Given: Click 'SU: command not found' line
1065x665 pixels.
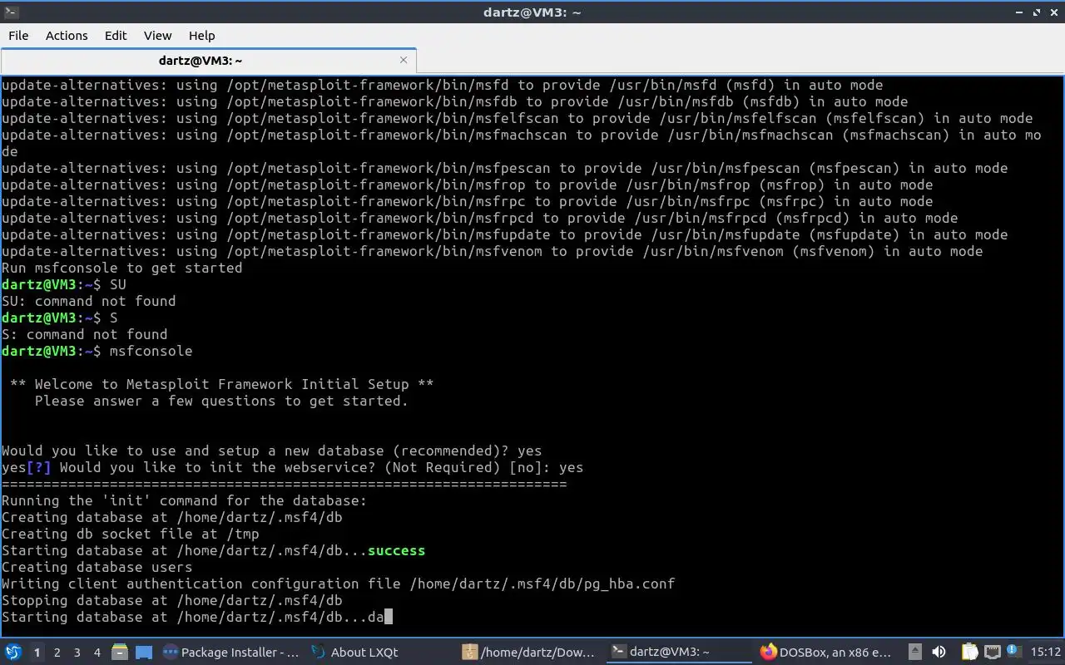Looking at the screenshot, I should pyautogui.click(x=89, y=301).
